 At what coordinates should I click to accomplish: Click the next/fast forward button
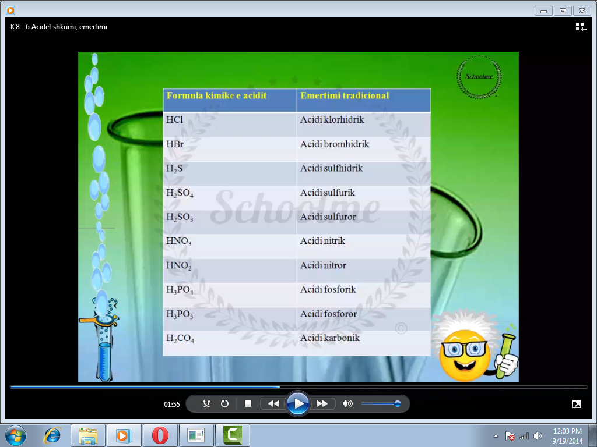[322, 404]
